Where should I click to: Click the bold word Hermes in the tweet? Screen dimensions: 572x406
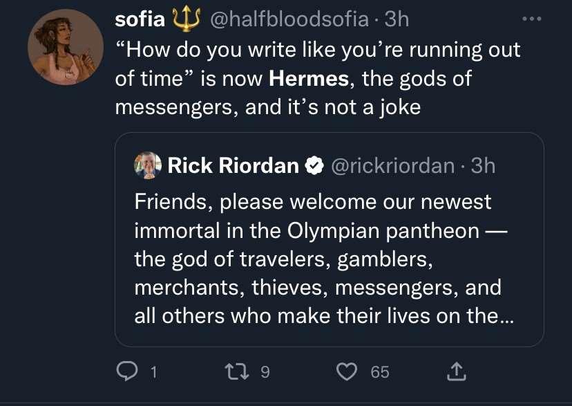[309, 79]
